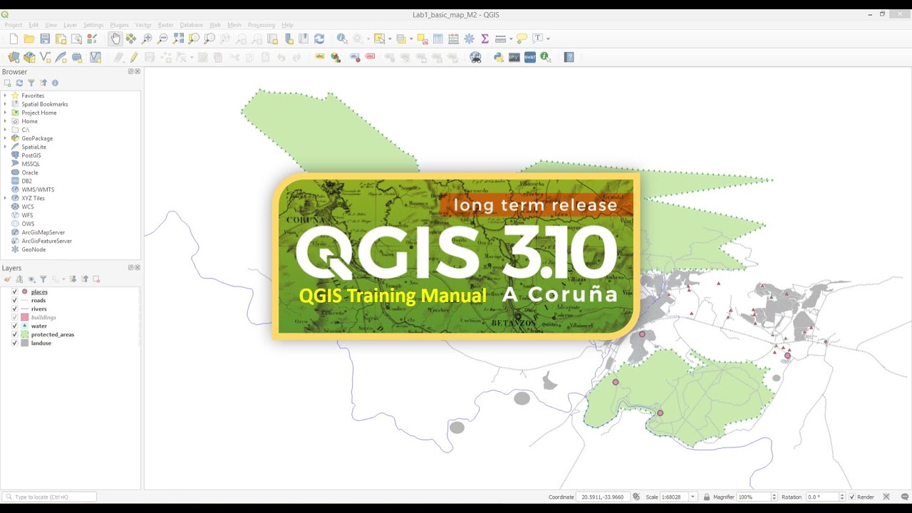Open the attribute table icon
912x513 pixels.
point(438,38)
